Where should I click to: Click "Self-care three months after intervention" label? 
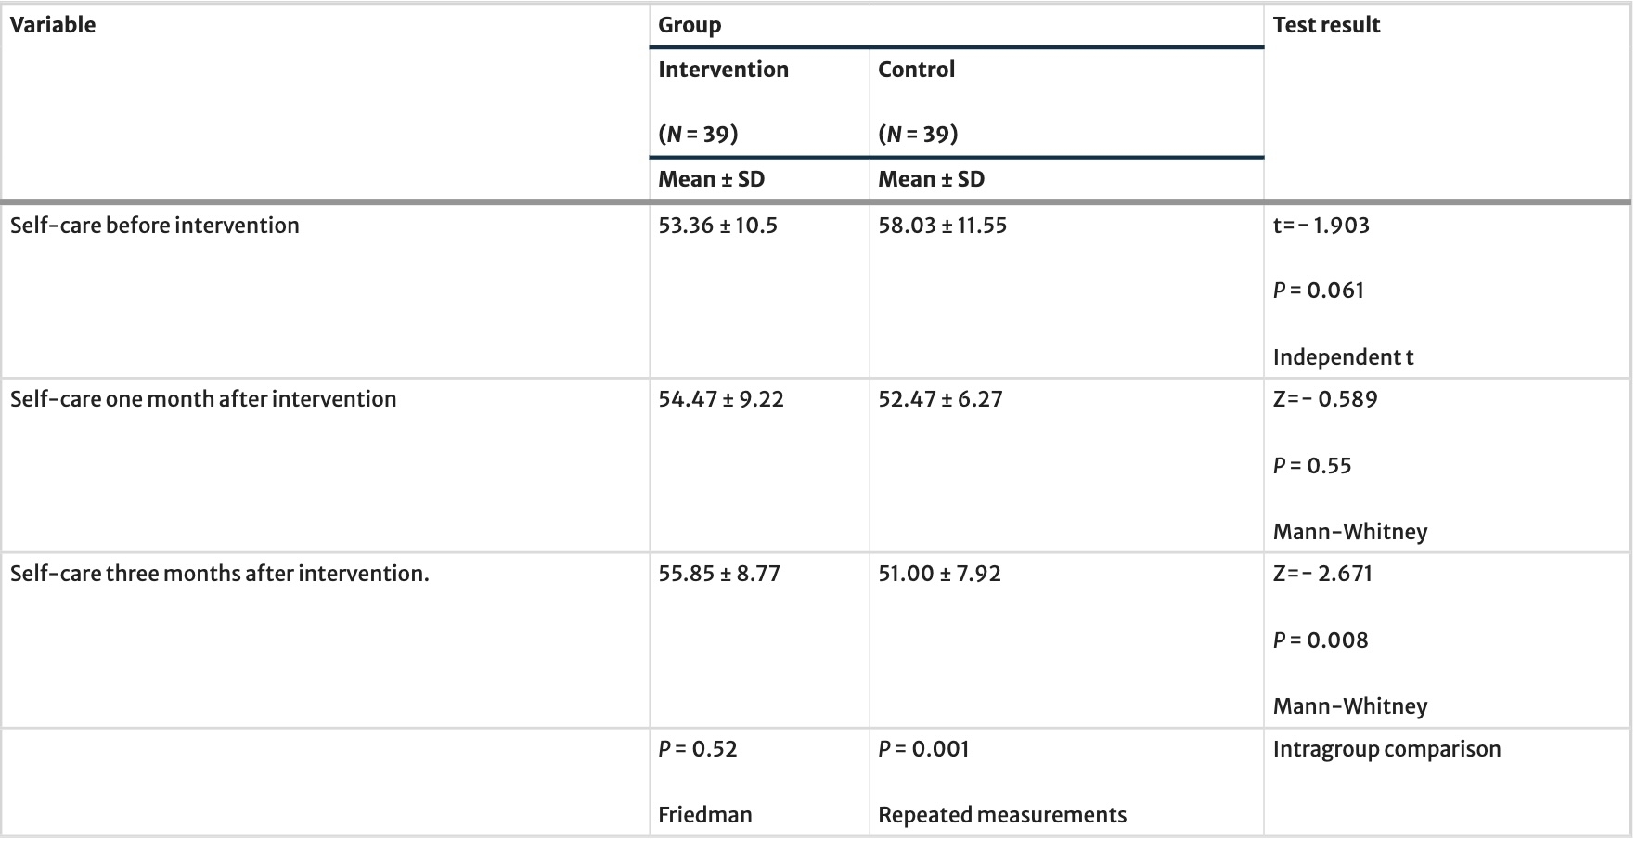(220, 574)
